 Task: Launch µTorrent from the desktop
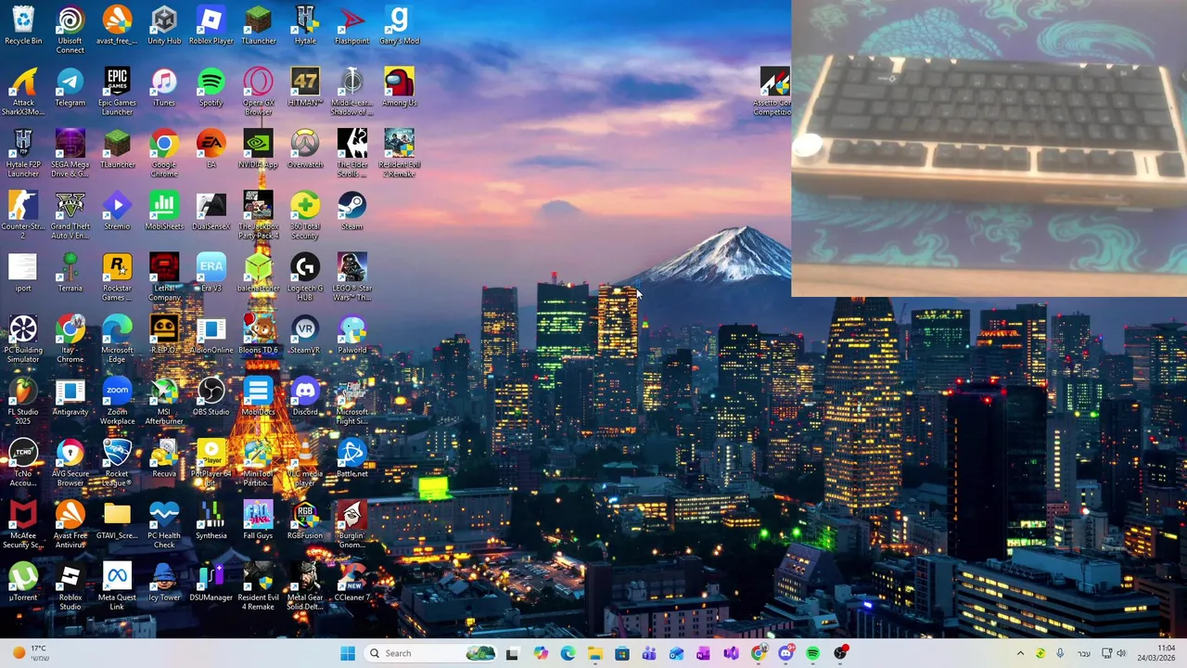[x=23, y=583]
